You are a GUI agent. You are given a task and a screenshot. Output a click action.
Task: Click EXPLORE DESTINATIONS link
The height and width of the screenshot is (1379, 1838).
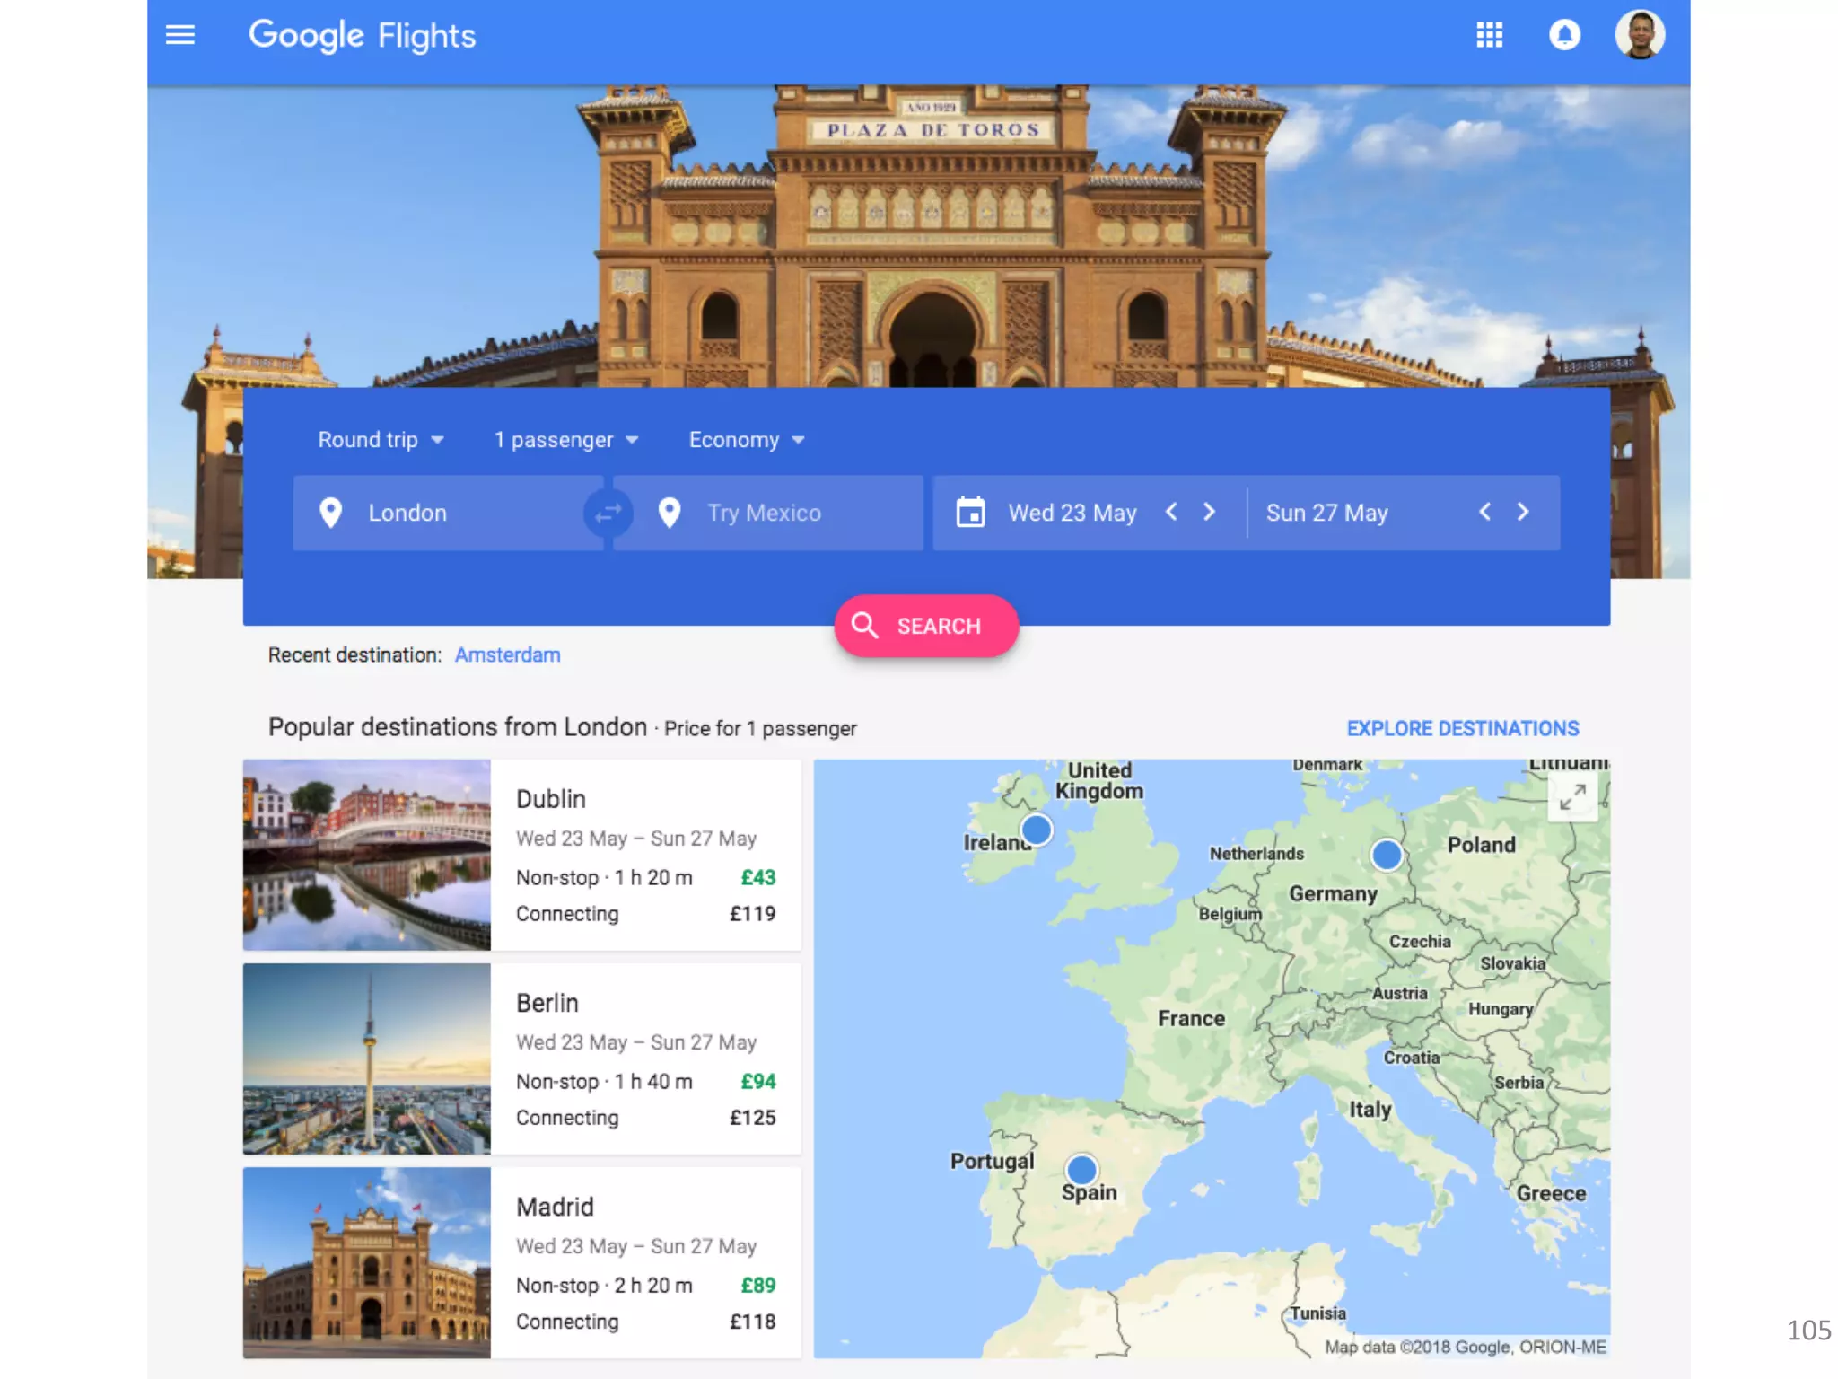pos(1462,728)
